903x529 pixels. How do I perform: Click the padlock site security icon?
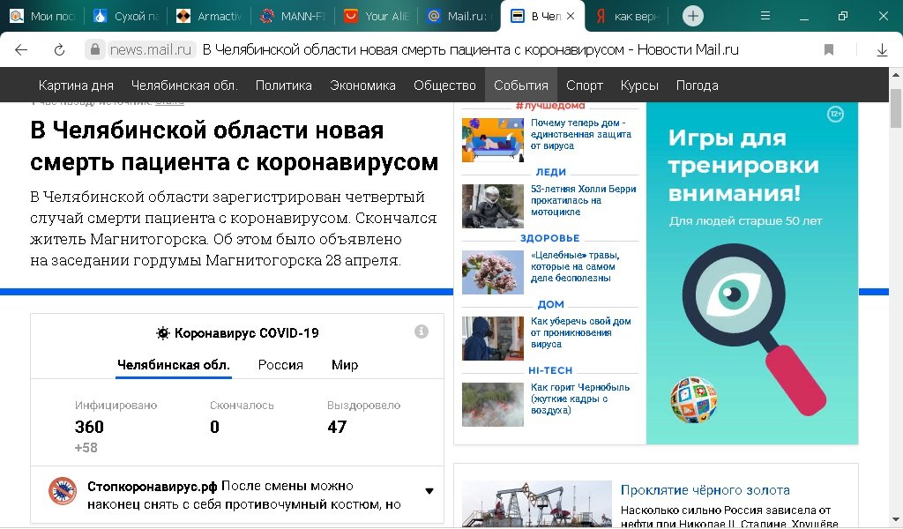coord(95,49)
